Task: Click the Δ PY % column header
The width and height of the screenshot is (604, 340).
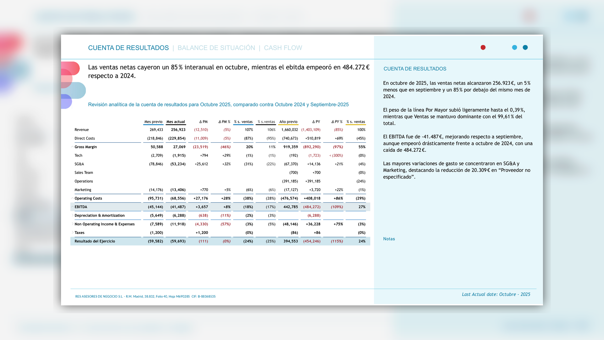Action: [x=337, y=122]
